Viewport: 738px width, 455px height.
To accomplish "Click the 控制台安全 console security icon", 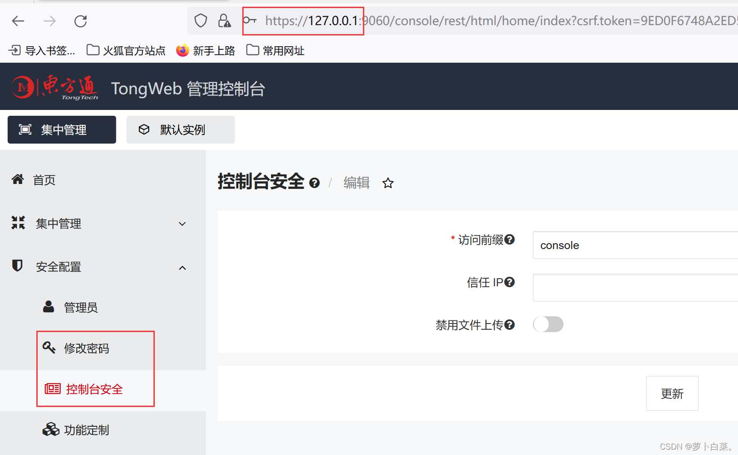I will tap(52, 389).
